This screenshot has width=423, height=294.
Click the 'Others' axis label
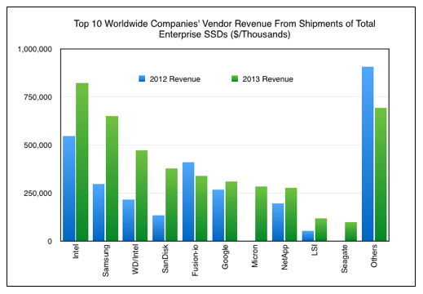click(x=374, y=256)
